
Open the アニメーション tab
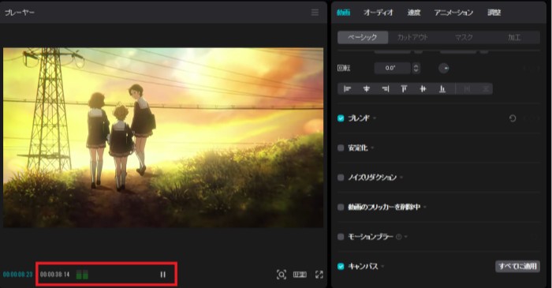(453, 13)
